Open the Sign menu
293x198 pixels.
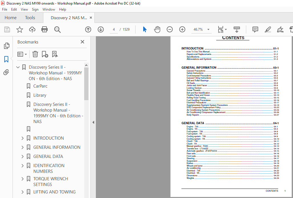click(35, 9)
